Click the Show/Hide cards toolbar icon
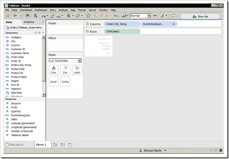 pyautogui.click(x=124, y=16)
